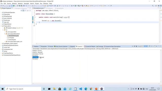Select BlocksDemo.java in Project Explorer
Image resolution: width=162 pixels, height=91 pixels.
(x=14, y=36)
